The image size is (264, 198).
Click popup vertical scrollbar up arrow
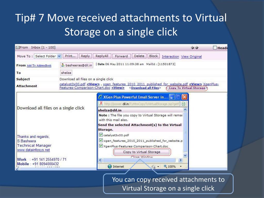tap(185, 110)
